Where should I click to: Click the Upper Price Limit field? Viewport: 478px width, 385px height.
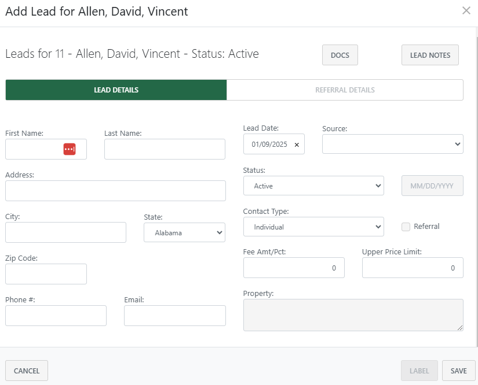tap(413, 267)
